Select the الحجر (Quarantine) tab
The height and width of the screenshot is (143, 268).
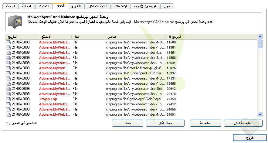(x=60, y=6)
